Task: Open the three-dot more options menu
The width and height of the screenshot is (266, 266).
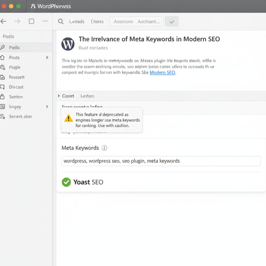Action: (x=45, y=21)
